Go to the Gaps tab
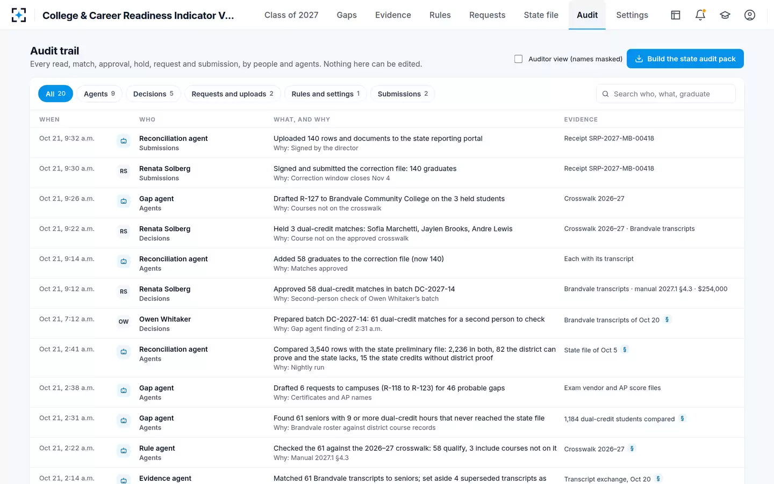Image resolution: width=774 pixels, height=484 pixels. (347, 15)
